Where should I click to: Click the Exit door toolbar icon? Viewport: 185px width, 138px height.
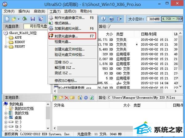pyautogui.click(x=119, y=19)
